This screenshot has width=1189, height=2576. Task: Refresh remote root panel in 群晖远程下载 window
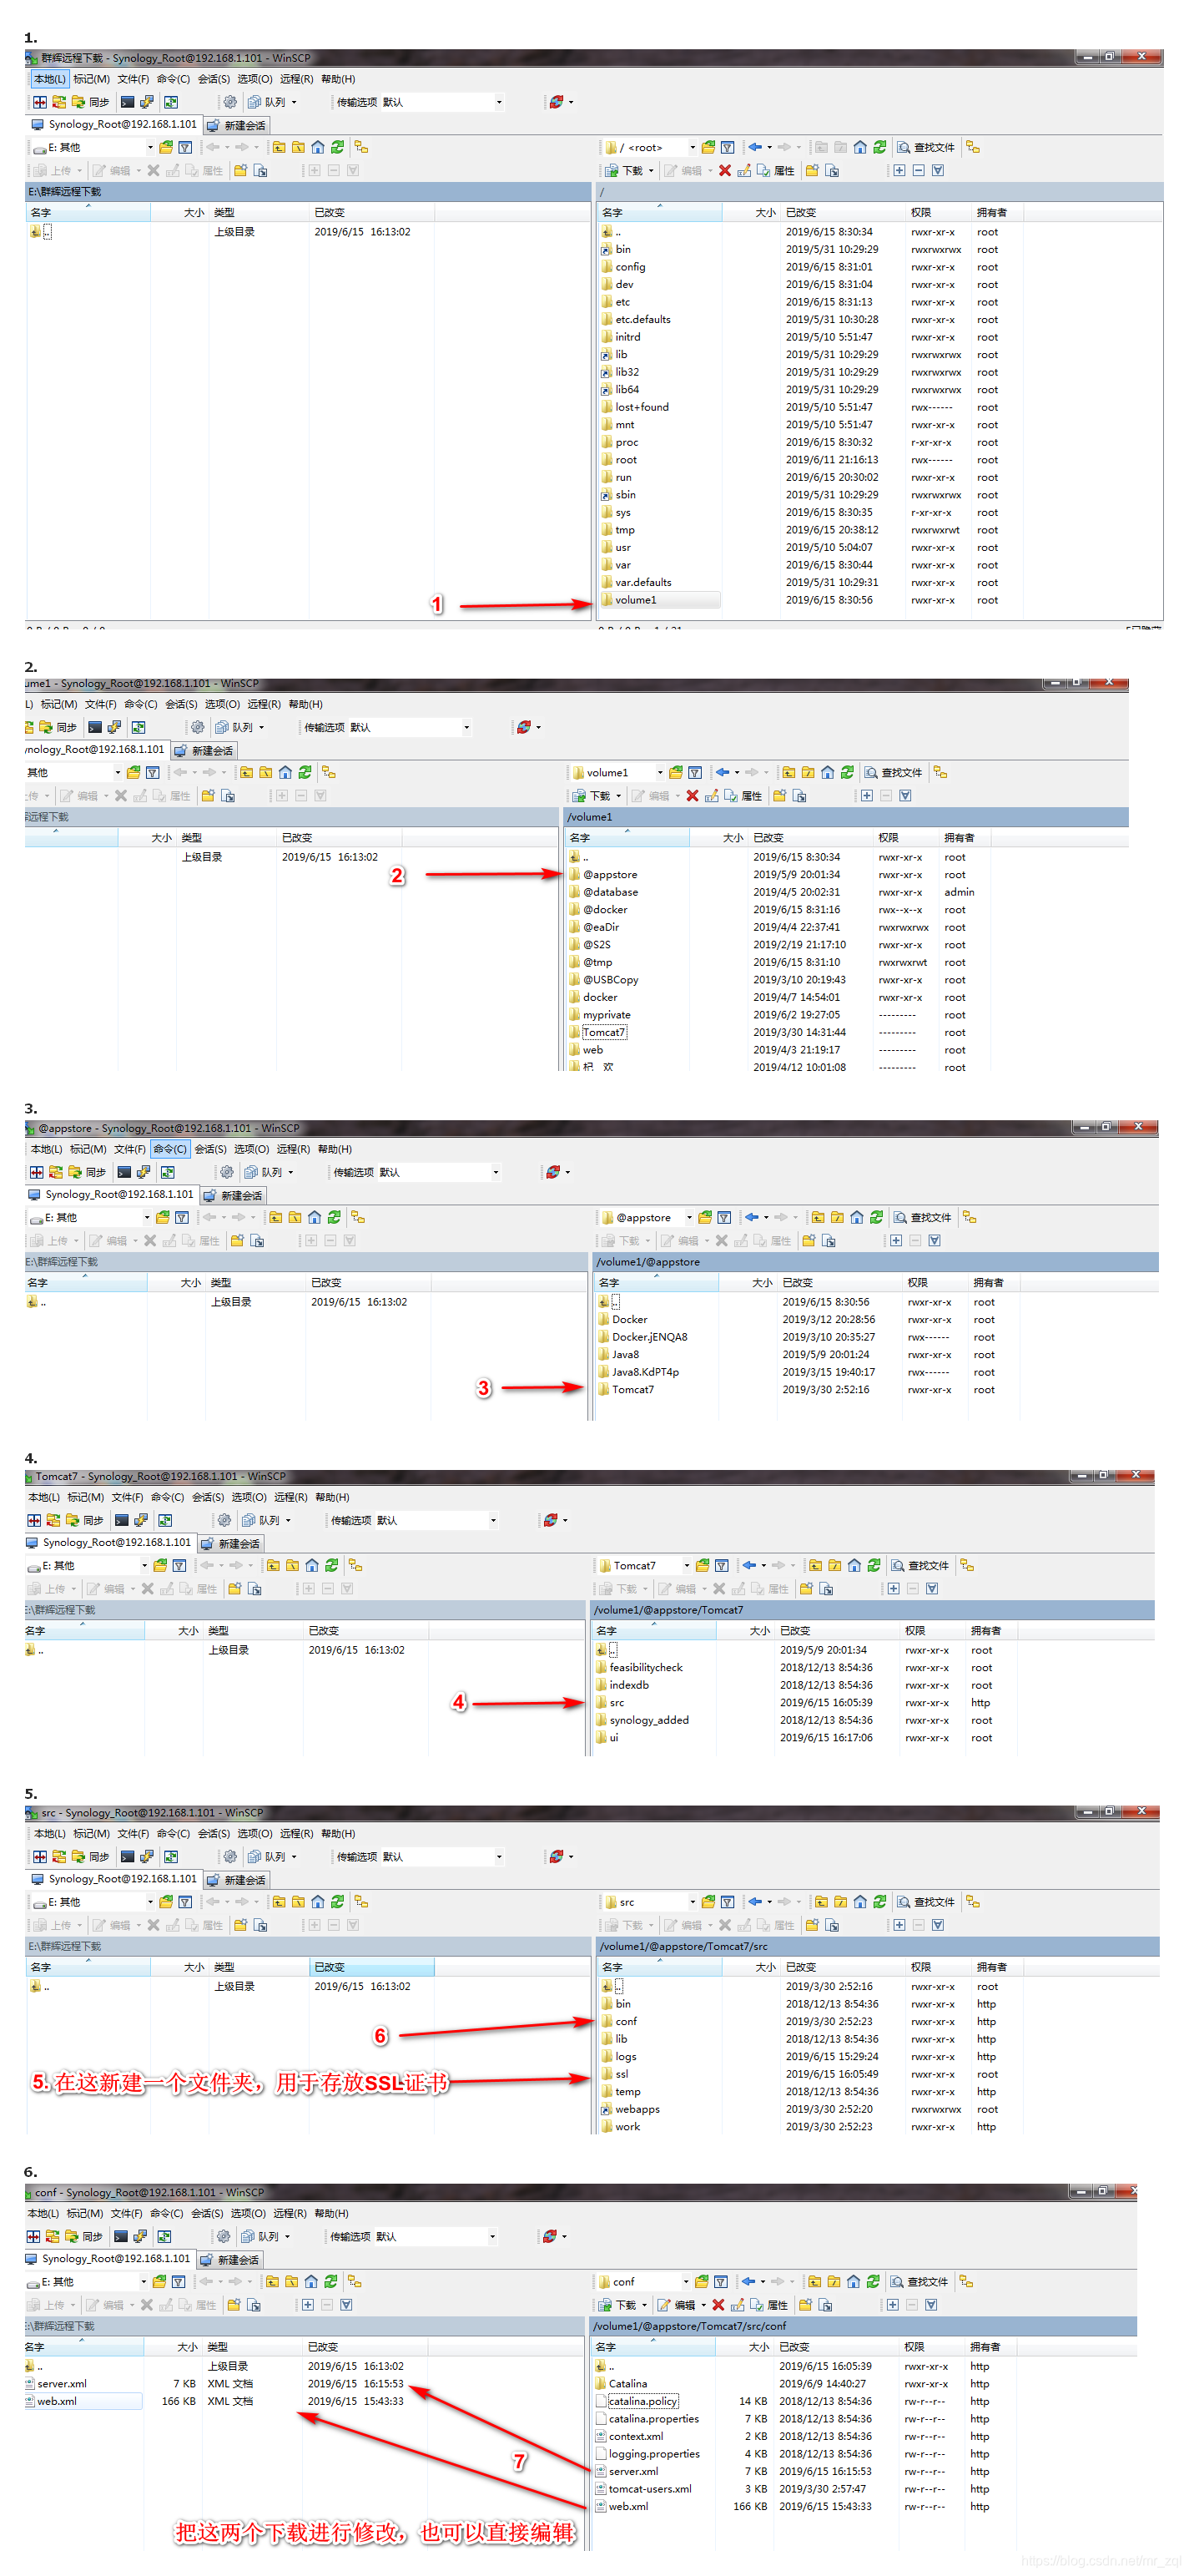point(879,147)
